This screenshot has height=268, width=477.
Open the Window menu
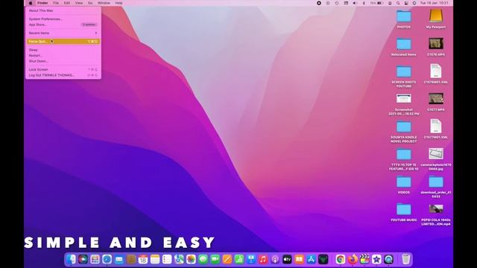click(104, 3)
